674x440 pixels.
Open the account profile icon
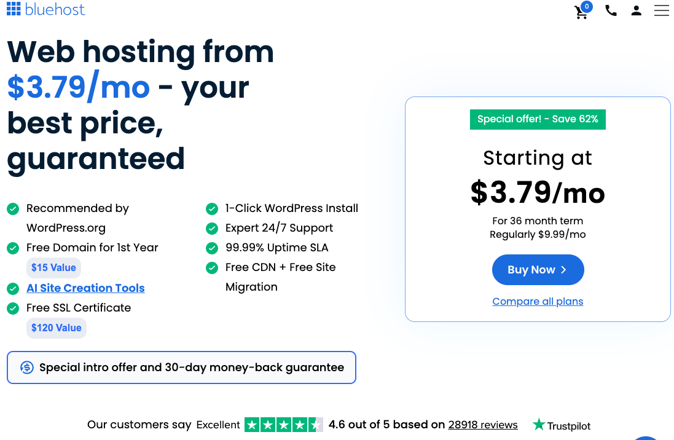click(636, 10)
